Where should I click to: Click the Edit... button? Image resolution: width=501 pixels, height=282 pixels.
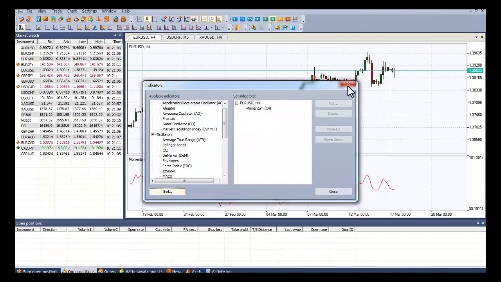(333, 103)
